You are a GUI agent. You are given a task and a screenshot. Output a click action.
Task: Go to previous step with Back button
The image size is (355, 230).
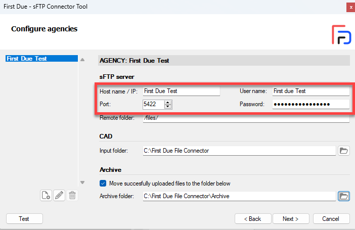(x=253, y=219)
